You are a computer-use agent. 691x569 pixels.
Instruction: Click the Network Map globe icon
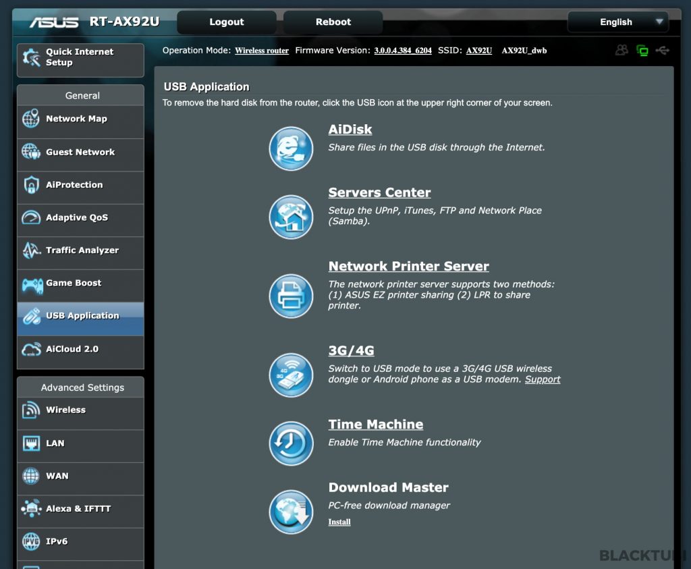31,119
